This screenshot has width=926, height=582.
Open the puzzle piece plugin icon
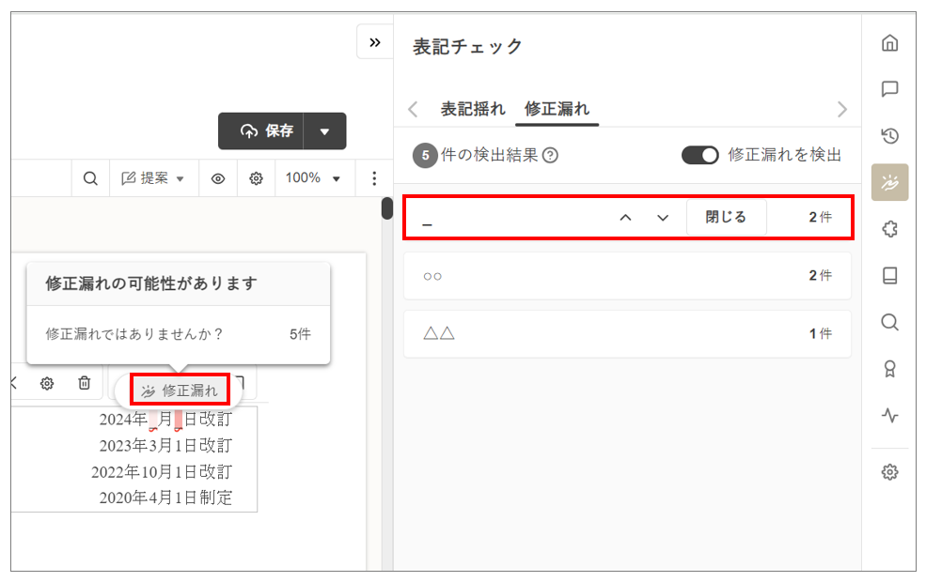(889, 229)
